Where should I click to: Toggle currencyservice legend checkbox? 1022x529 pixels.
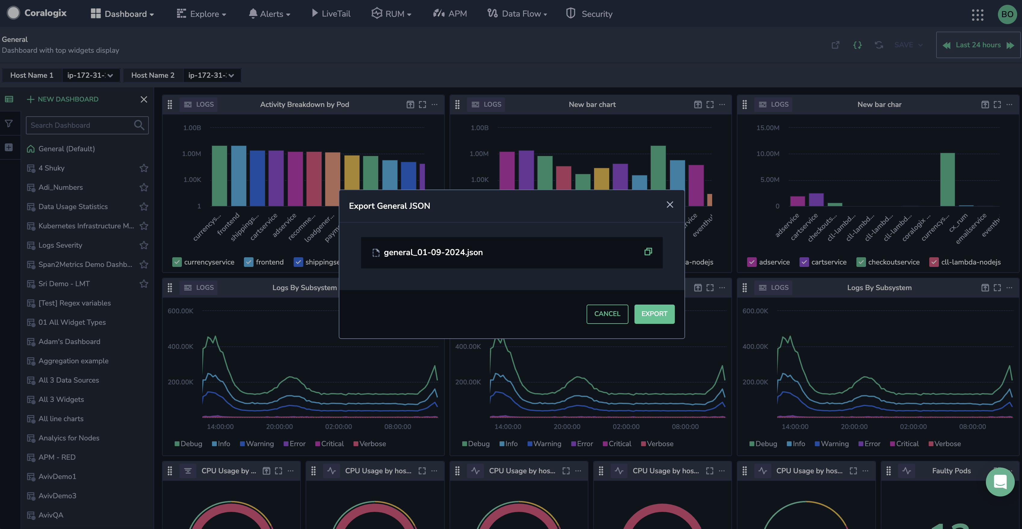point(177,262)
